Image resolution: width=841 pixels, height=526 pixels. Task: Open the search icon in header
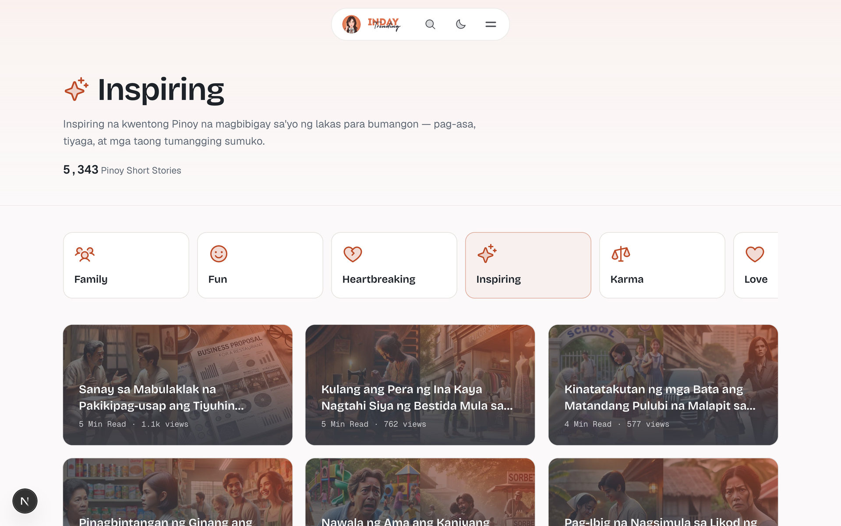pos(430,25)
